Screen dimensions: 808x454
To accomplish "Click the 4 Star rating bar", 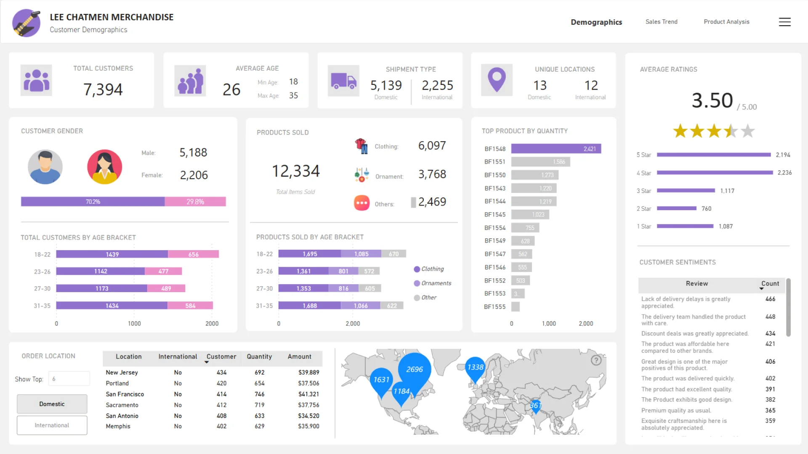I will 715,173.
